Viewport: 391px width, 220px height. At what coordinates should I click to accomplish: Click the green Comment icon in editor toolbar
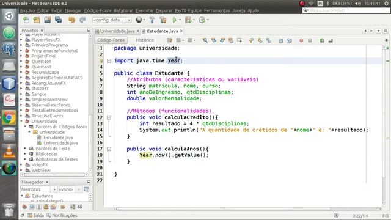click(322, 40)
